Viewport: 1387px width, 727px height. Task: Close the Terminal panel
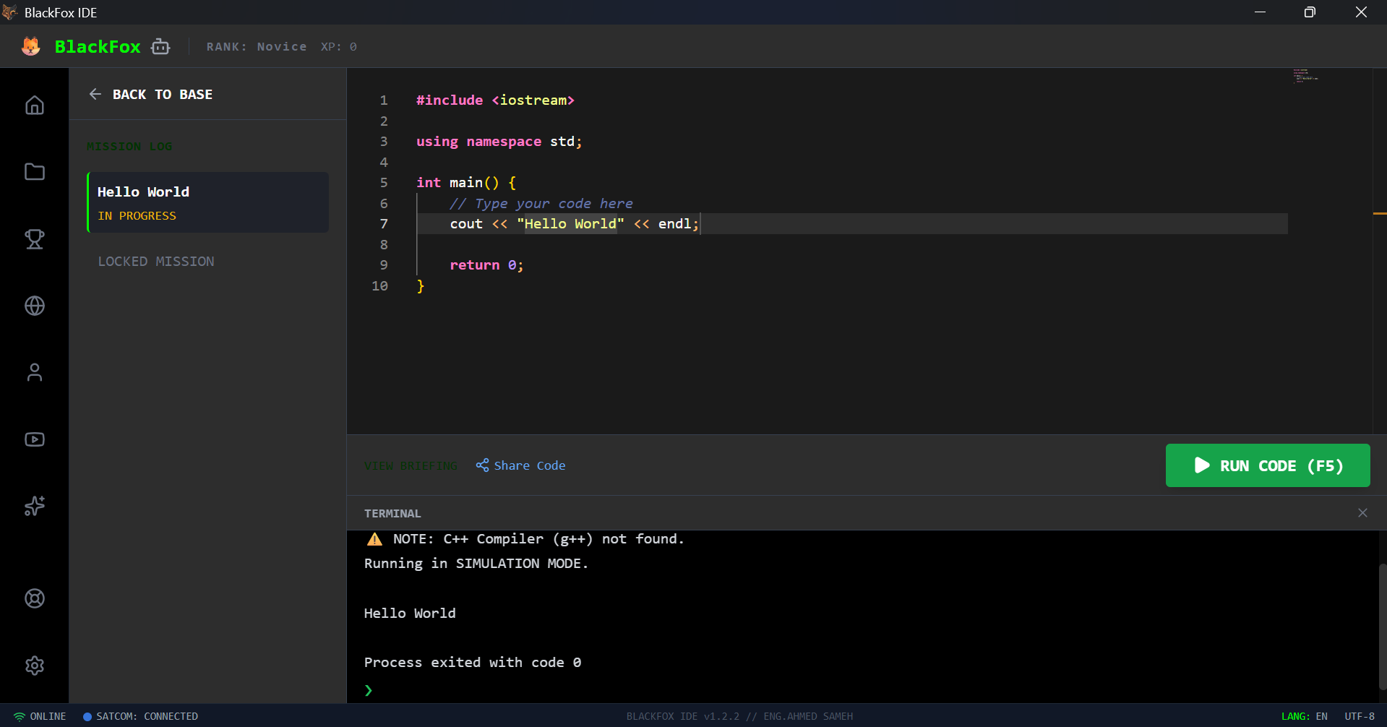(x=1362, y=513)
